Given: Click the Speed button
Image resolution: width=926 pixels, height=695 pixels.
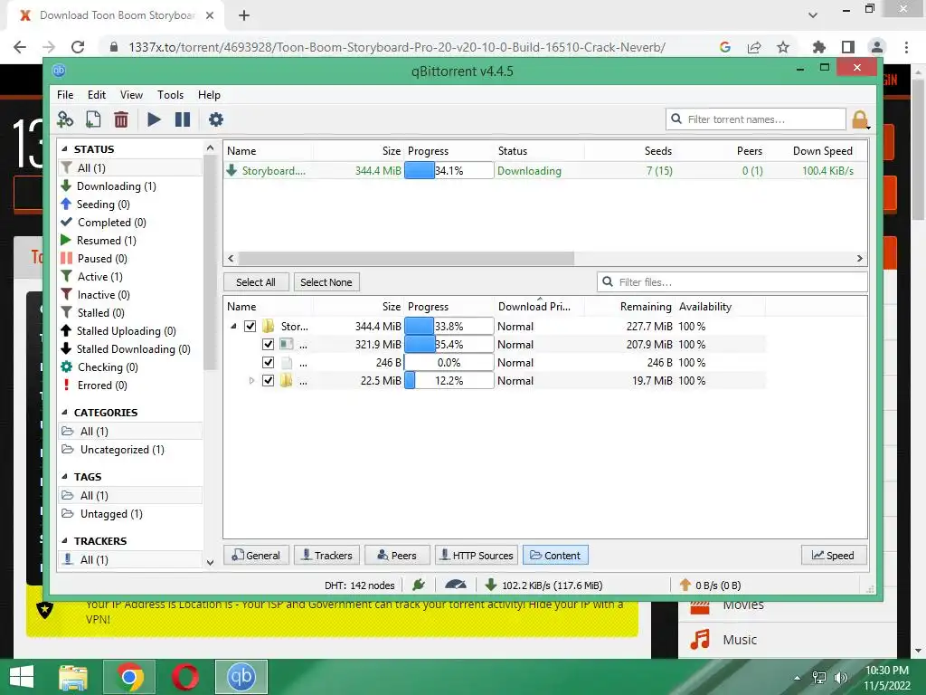Looking at the screenshot, I should point(834,556).
